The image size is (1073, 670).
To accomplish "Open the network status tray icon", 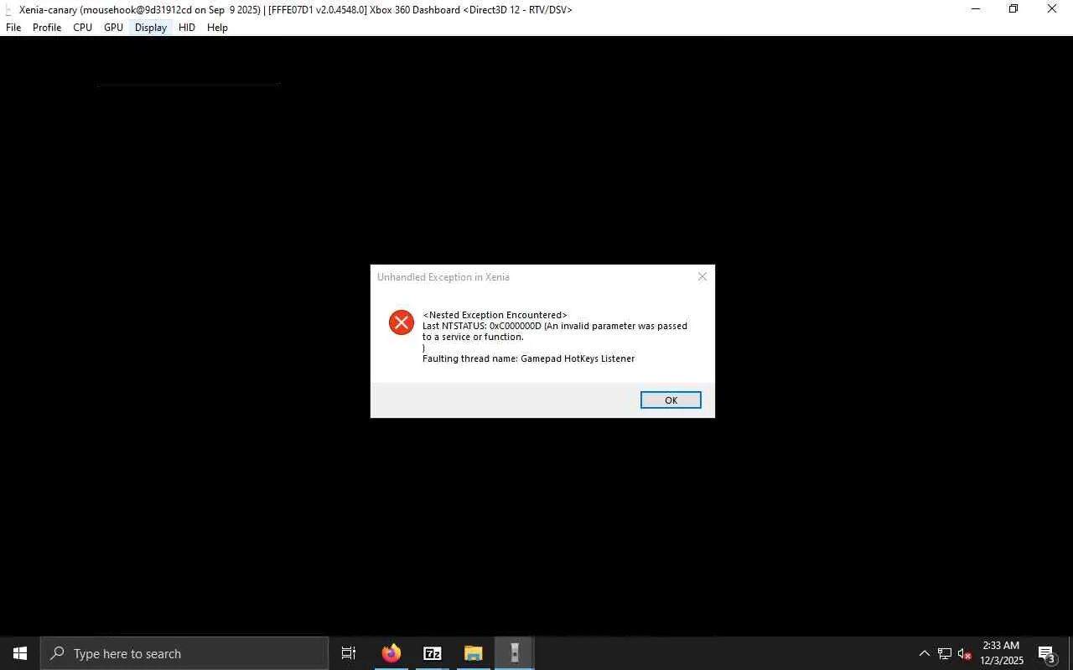I will coord(945,653).
